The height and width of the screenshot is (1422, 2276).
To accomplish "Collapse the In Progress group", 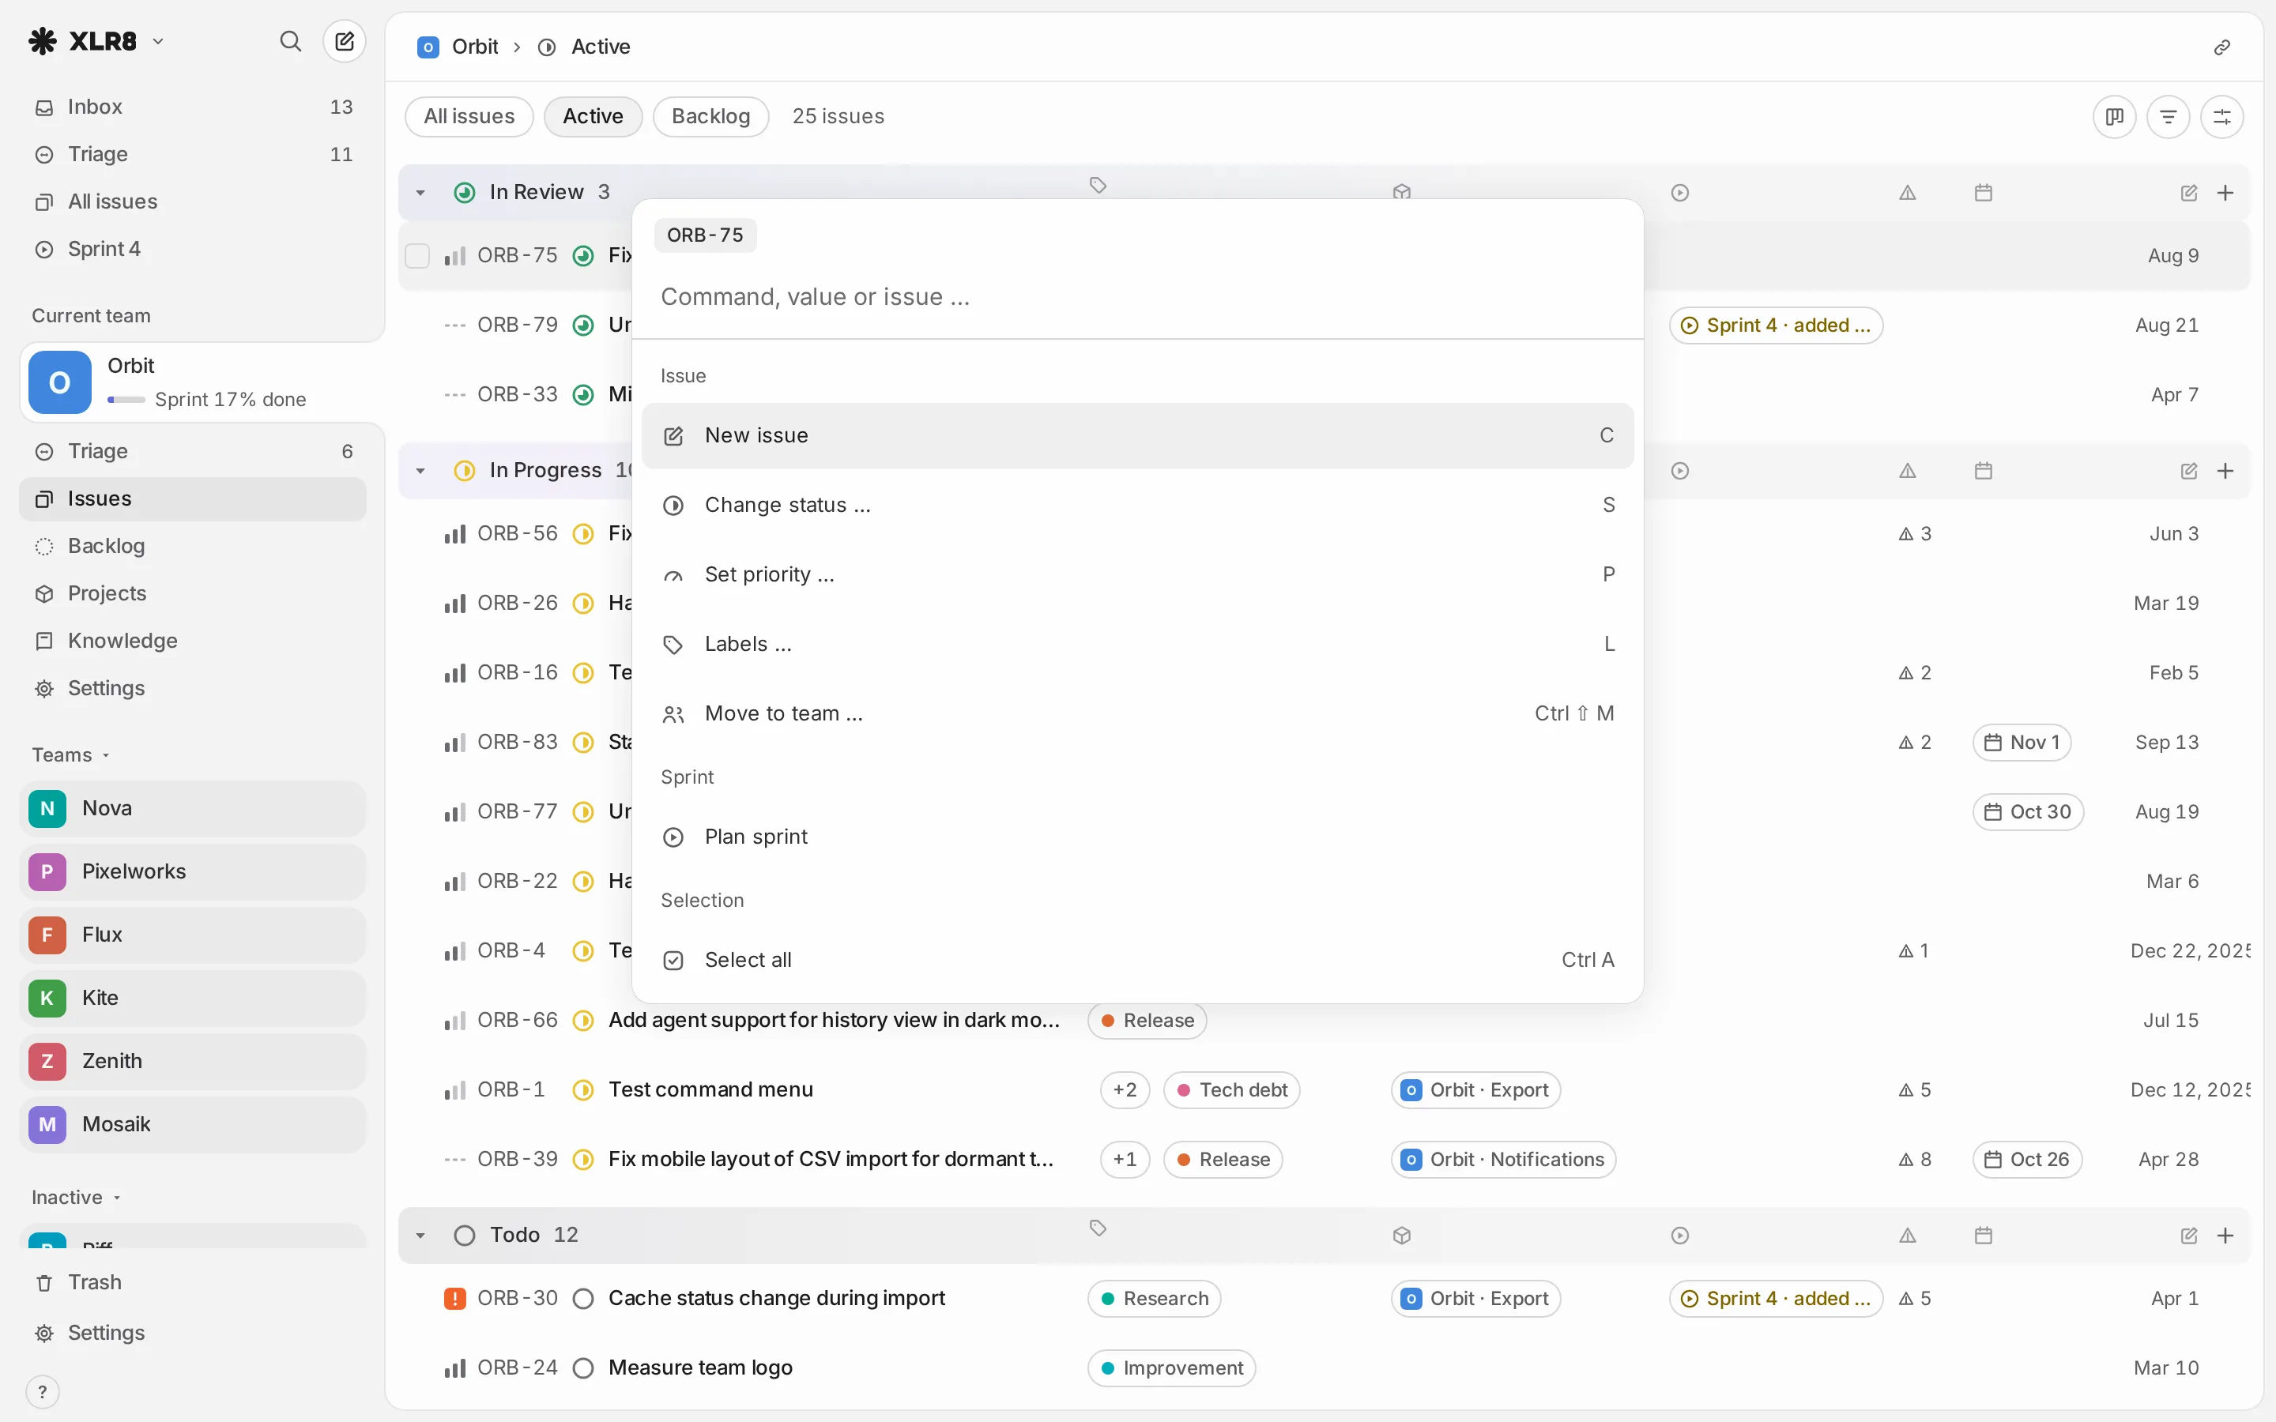I will click(x=420, y=471).
